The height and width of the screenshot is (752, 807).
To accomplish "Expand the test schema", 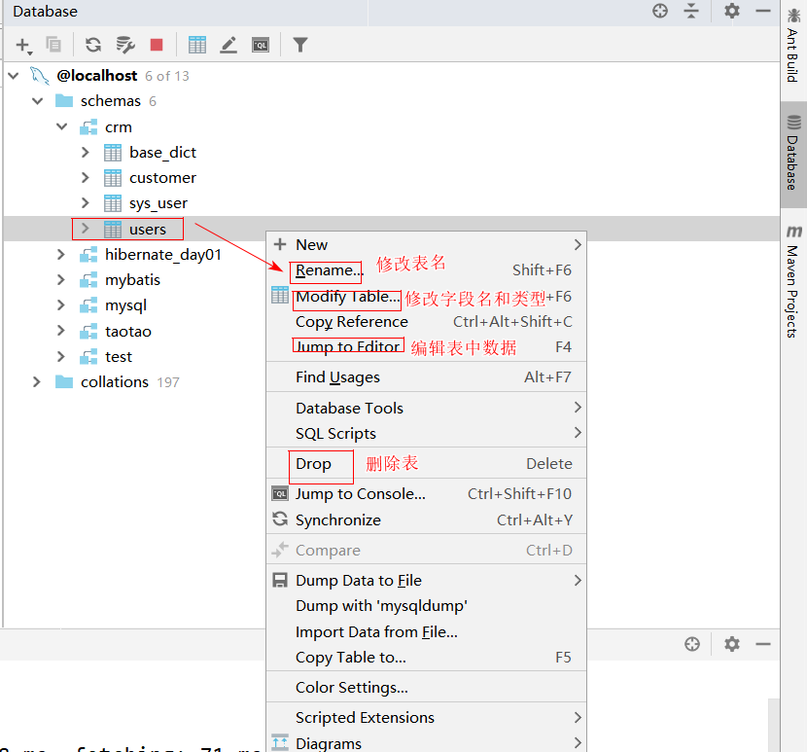I will (61, 356).
